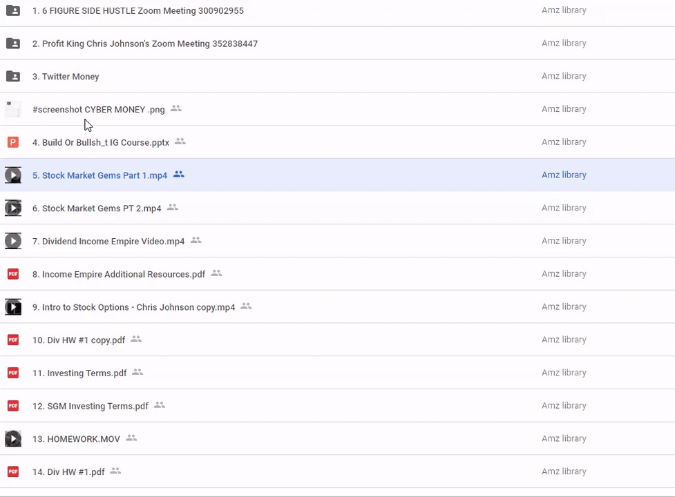Click the shared people icon next to Stock Market Gems Part 1.mp4
Viewport: 675px width, 497px height.
pyautogui.click(x=179, y=175)
